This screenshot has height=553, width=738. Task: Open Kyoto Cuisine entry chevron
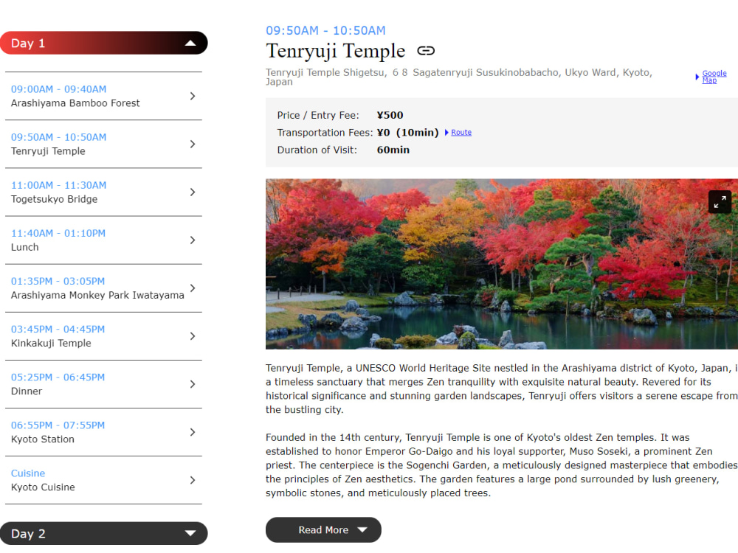point(192,480)
